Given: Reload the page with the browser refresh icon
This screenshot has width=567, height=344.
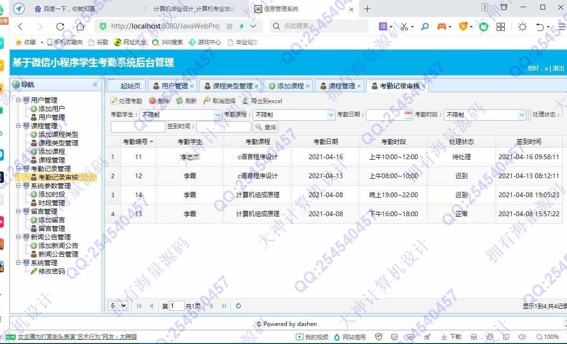Looking at the screenshot, I should (60, 27).
